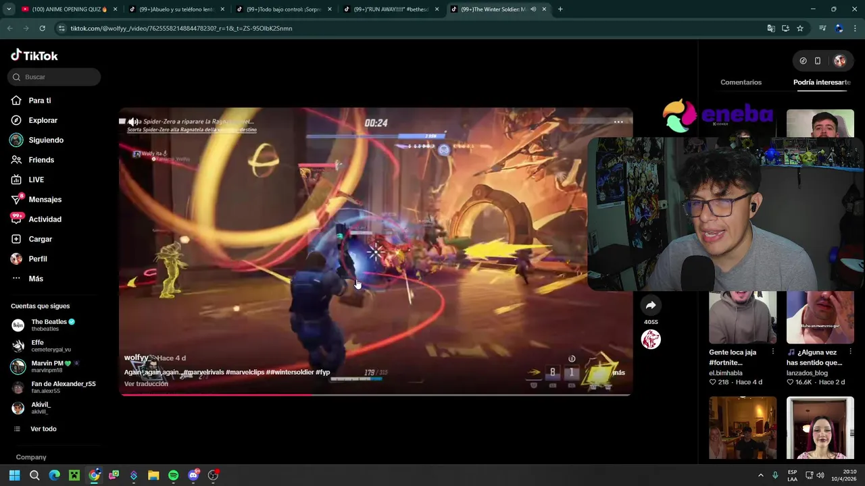The height and width of the screenshot is (486, 865).
Task: Bookmark this page with the star
Action: click(x=800, y=28)
